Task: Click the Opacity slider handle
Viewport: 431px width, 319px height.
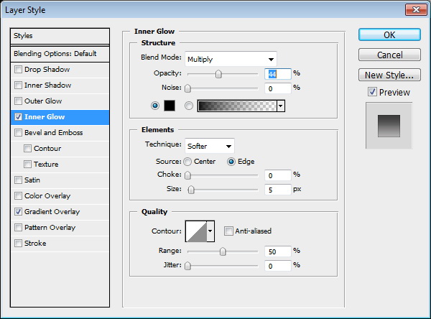Action: point(218,74)
